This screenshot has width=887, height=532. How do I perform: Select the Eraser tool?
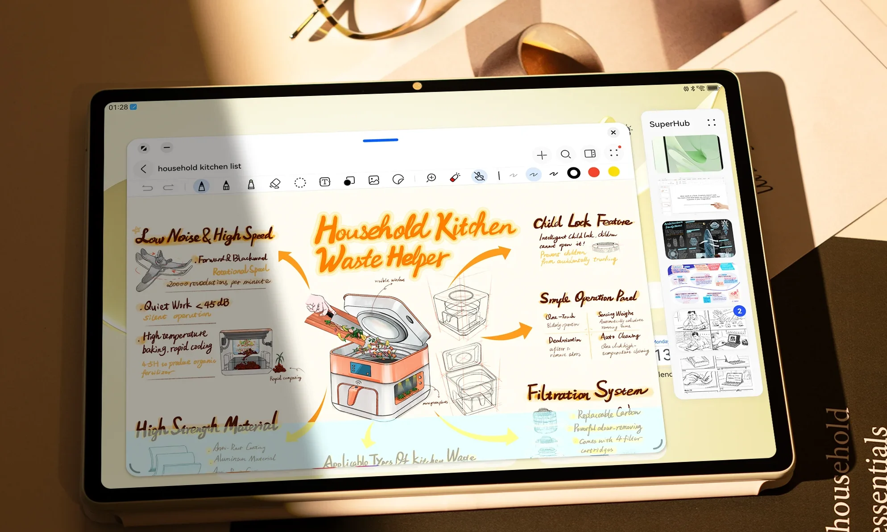275,183
